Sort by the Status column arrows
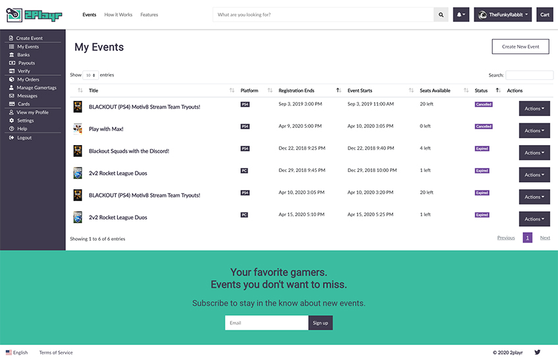The height and width of the screenshot is (360, 558). click(498, 90)
